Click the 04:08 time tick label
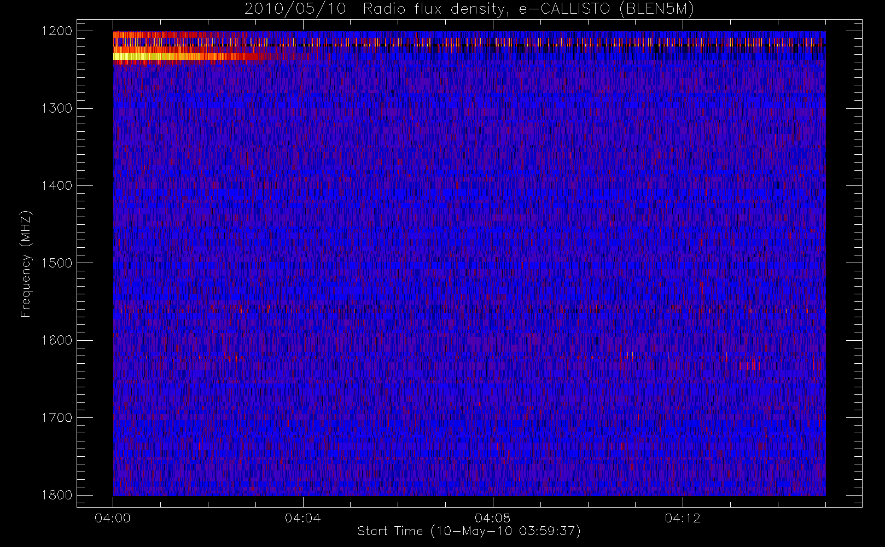The height and width of the screenshot is (547, 885). click(x=493, y=518)
